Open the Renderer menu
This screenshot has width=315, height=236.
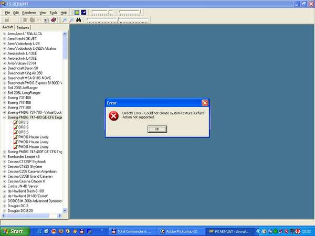coord(29,13)
